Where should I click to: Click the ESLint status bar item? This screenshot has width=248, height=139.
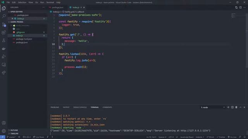[x=210, y=137]
